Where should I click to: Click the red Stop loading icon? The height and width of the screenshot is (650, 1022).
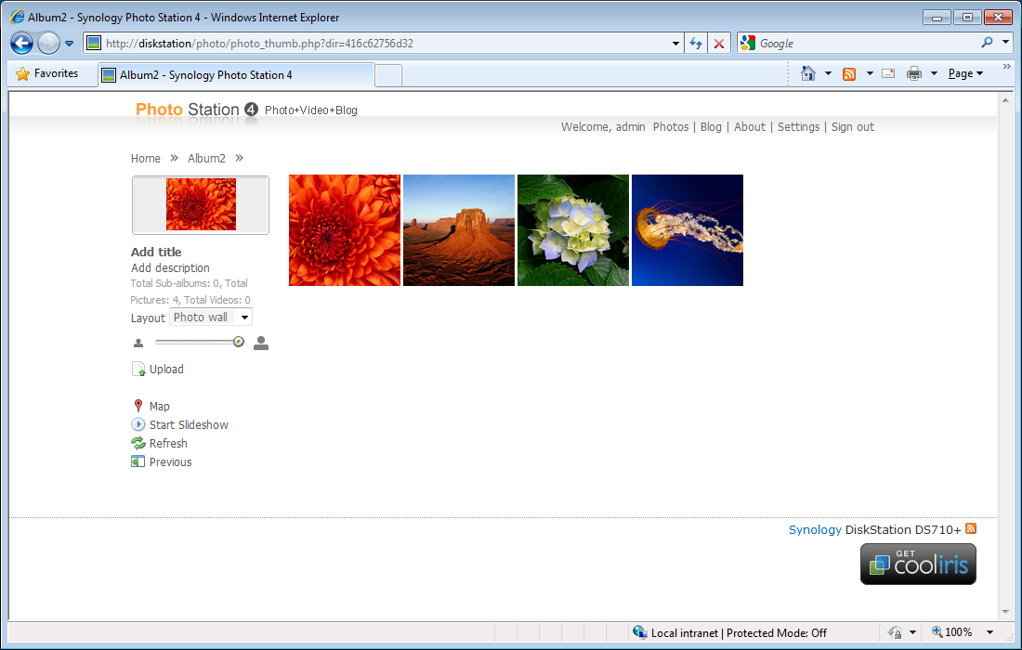click(719, 44)
